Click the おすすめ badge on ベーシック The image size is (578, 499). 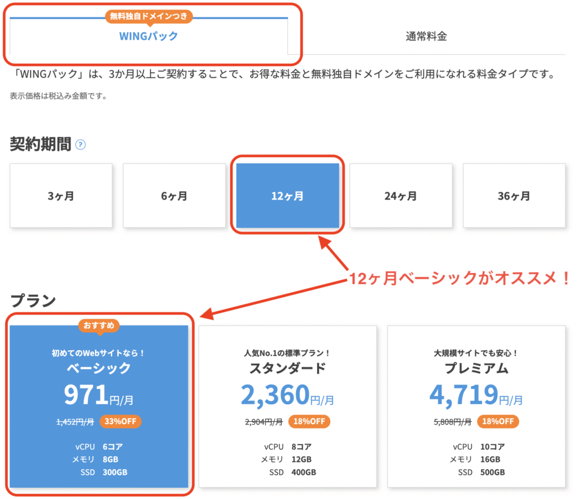(99, 325)
